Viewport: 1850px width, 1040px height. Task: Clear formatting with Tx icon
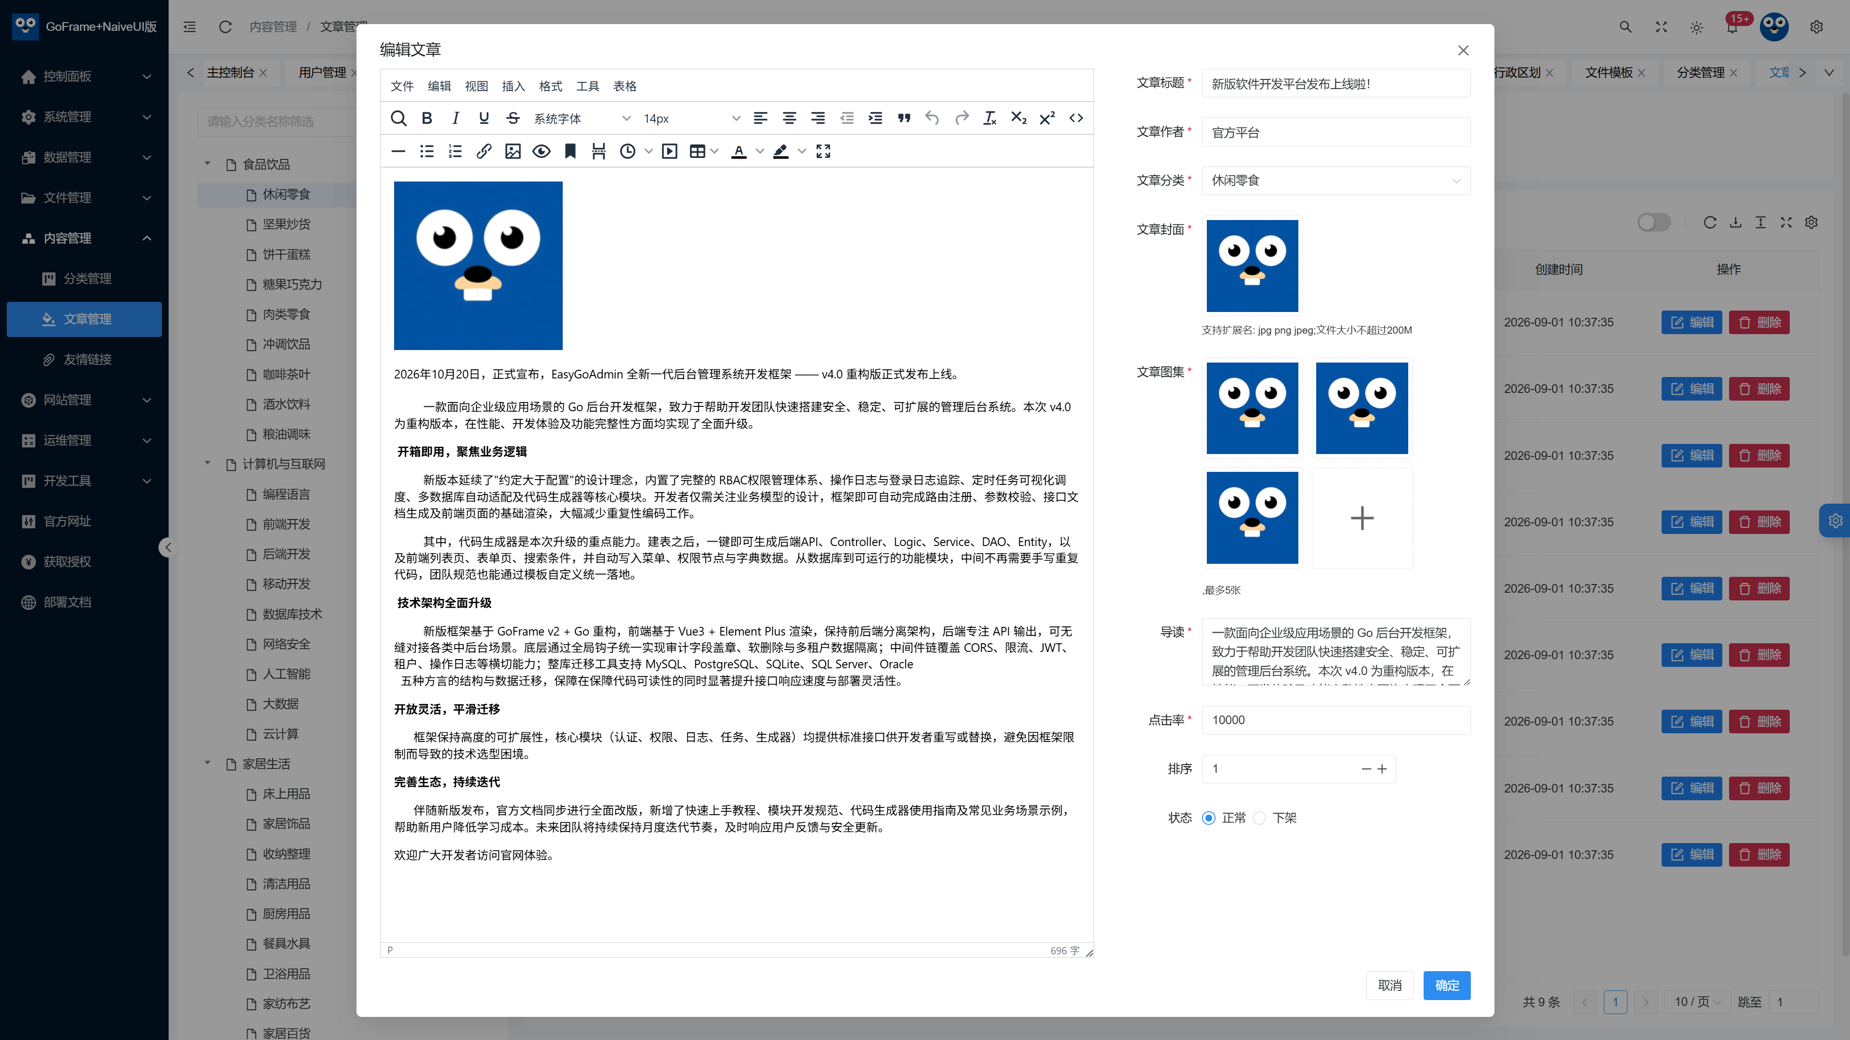[x=990, y=118]
